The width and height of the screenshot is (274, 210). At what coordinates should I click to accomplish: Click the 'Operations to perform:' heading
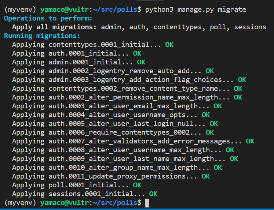point(48,18)
